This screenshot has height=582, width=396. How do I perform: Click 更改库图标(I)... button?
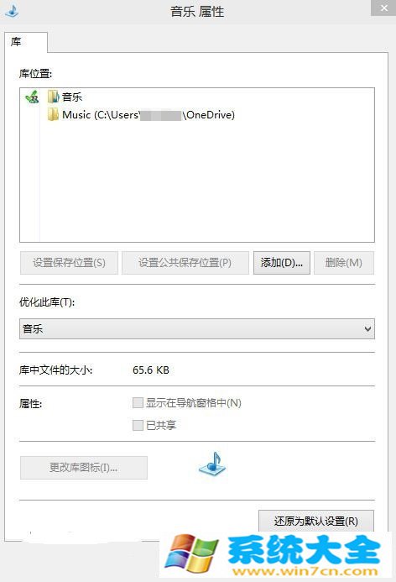click(84, 468)
